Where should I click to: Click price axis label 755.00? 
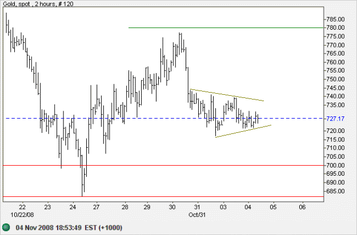click(x=335, y=70)
